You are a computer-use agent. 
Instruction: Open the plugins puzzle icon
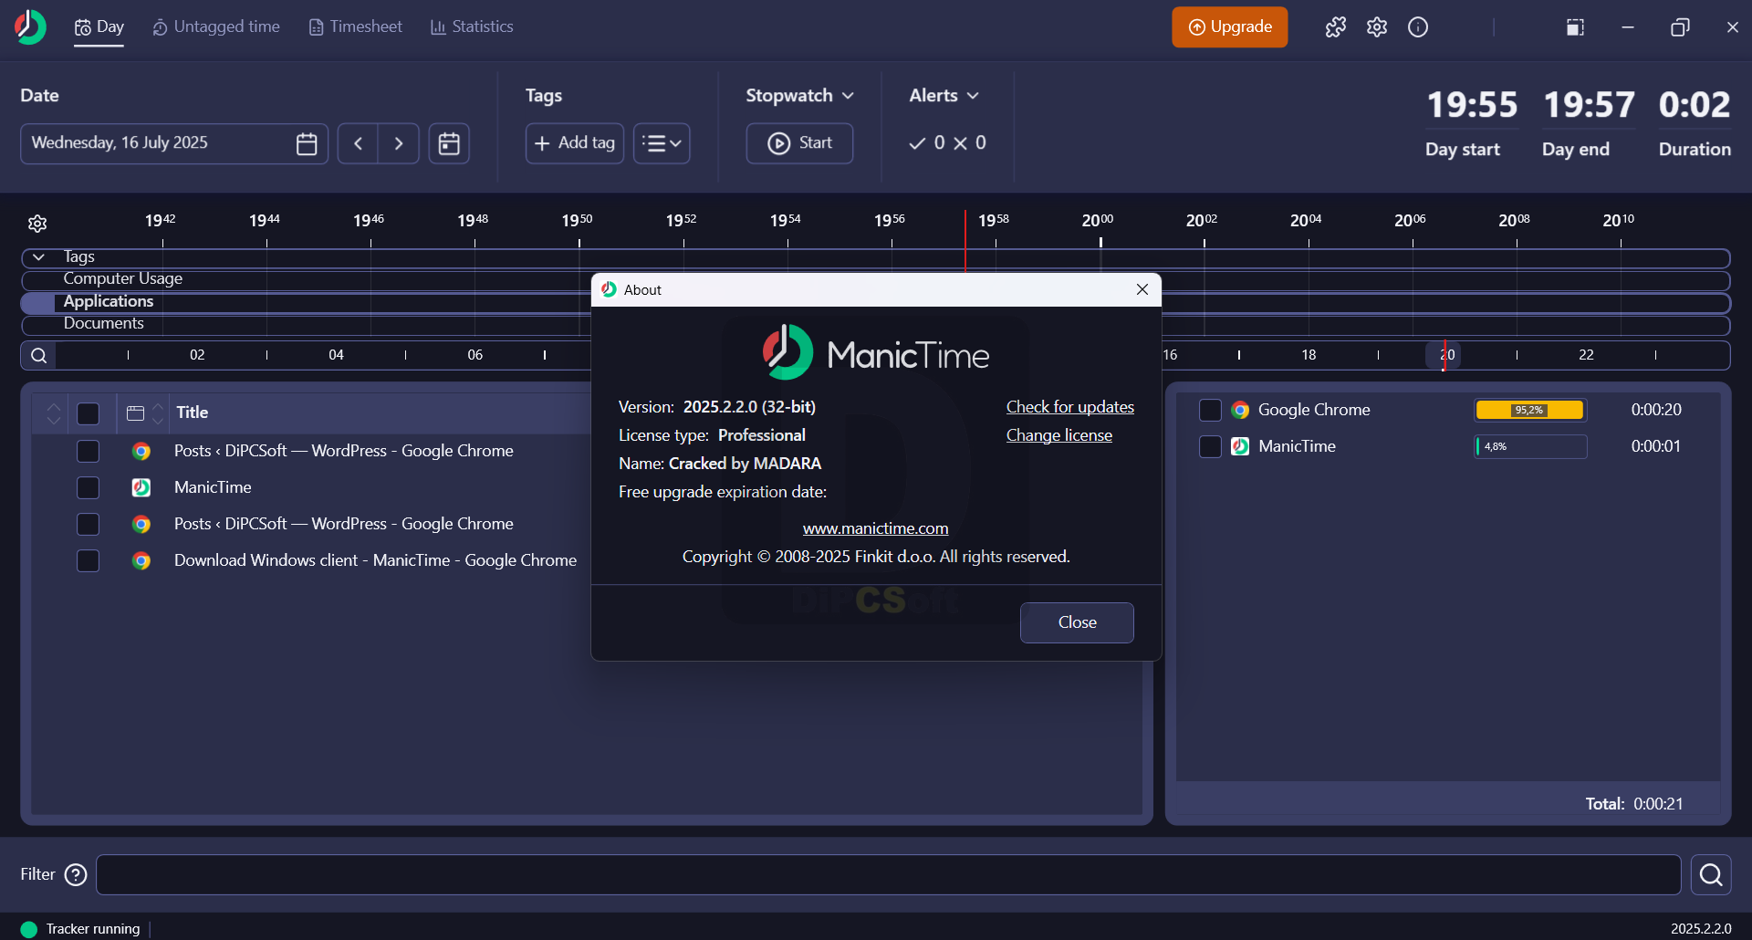[x=1336, y=27]
